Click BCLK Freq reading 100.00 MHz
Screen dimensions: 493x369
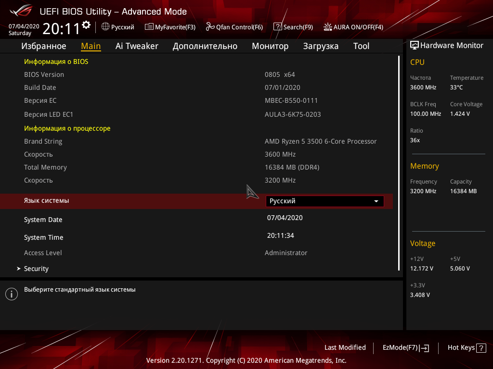pos(426,113)
